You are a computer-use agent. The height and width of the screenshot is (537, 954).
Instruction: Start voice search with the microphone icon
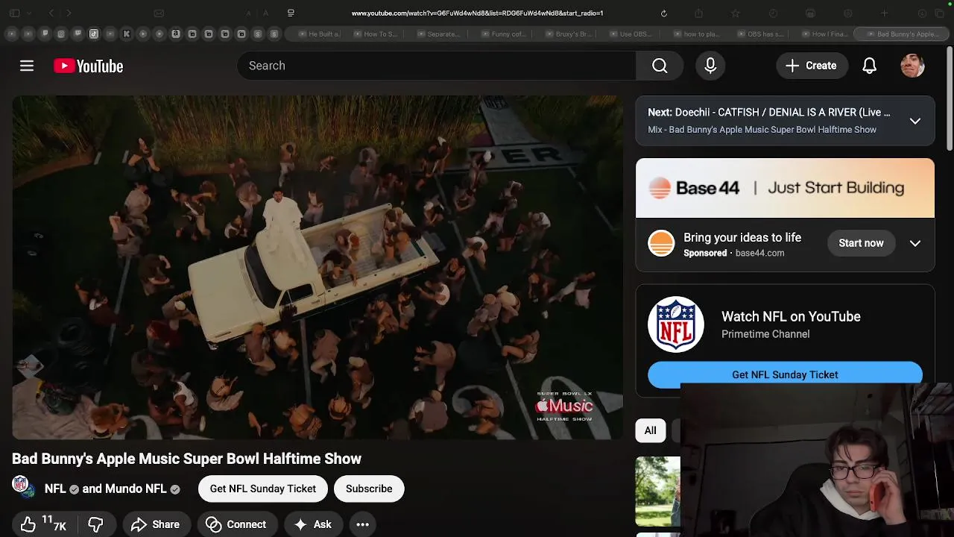coord(710,66)
